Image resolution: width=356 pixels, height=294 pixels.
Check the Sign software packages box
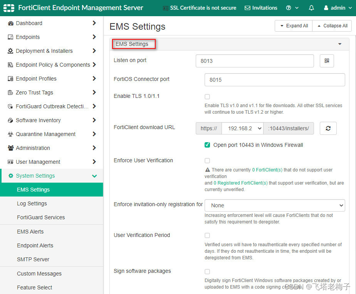tap(207, 272)
